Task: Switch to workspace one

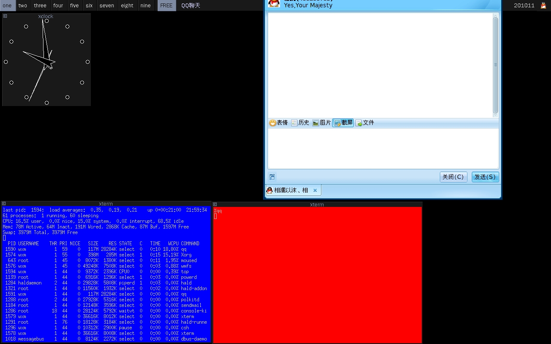Action: 7,6
